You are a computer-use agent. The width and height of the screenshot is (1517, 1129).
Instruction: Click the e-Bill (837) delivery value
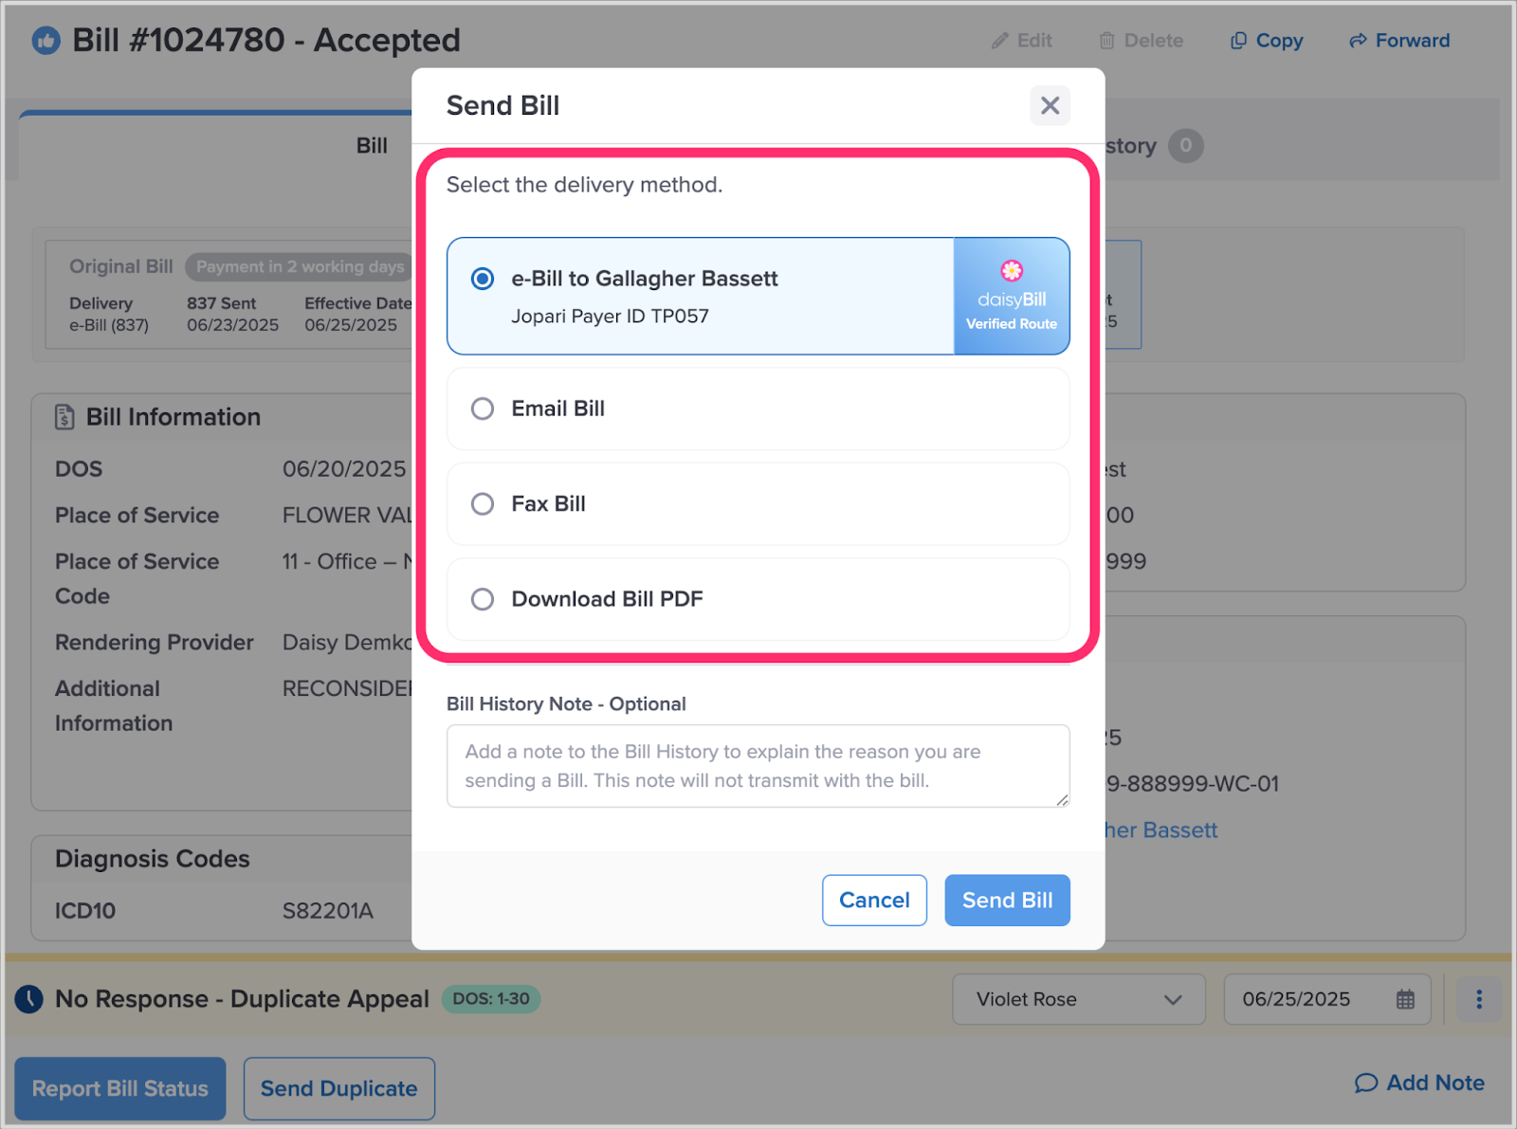point(109,325)
